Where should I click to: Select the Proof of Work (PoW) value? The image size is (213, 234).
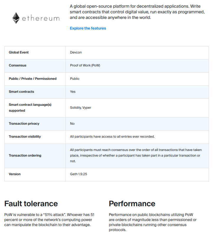tap(85, 65)
